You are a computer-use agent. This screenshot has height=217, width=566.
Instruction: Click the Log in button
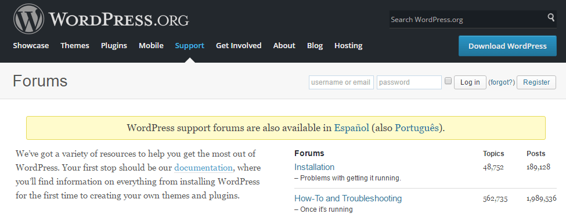point(470,82)
